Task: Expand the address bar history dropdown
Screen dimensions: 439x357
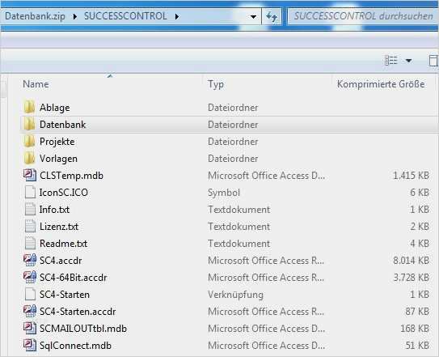Action: (253, 16)
